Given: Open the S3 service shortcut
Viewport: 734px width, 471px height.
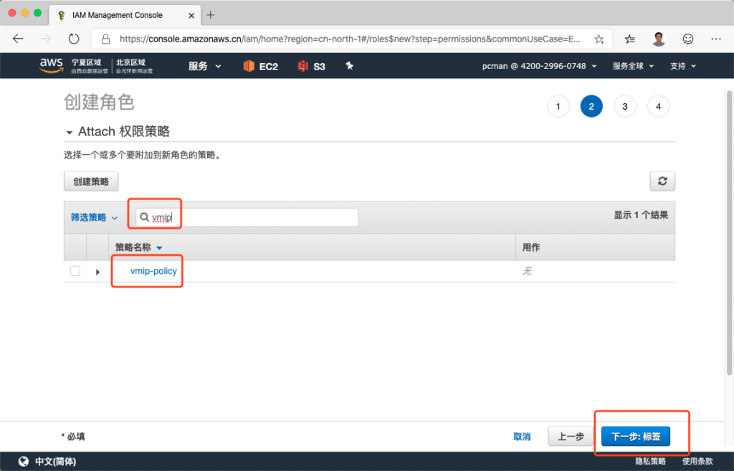Looking at the screenshot, I should pos(312,66).
